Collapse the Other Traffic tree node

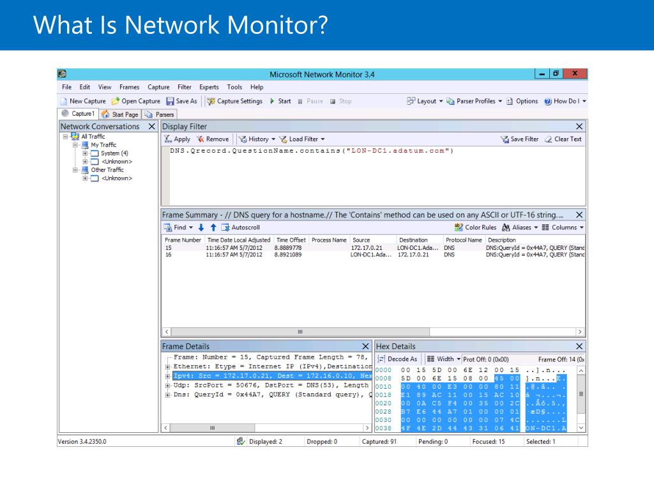[x=75, y=170]
